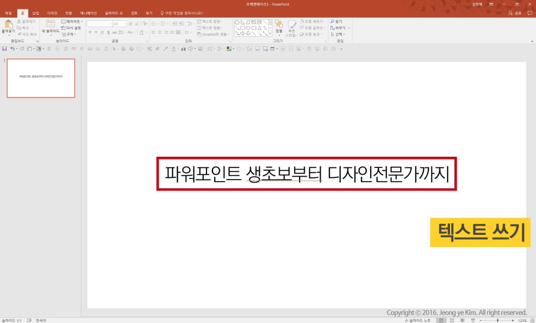
Task: Click the Save icon in quick access toolbar
Action: (x=4, y=49)
